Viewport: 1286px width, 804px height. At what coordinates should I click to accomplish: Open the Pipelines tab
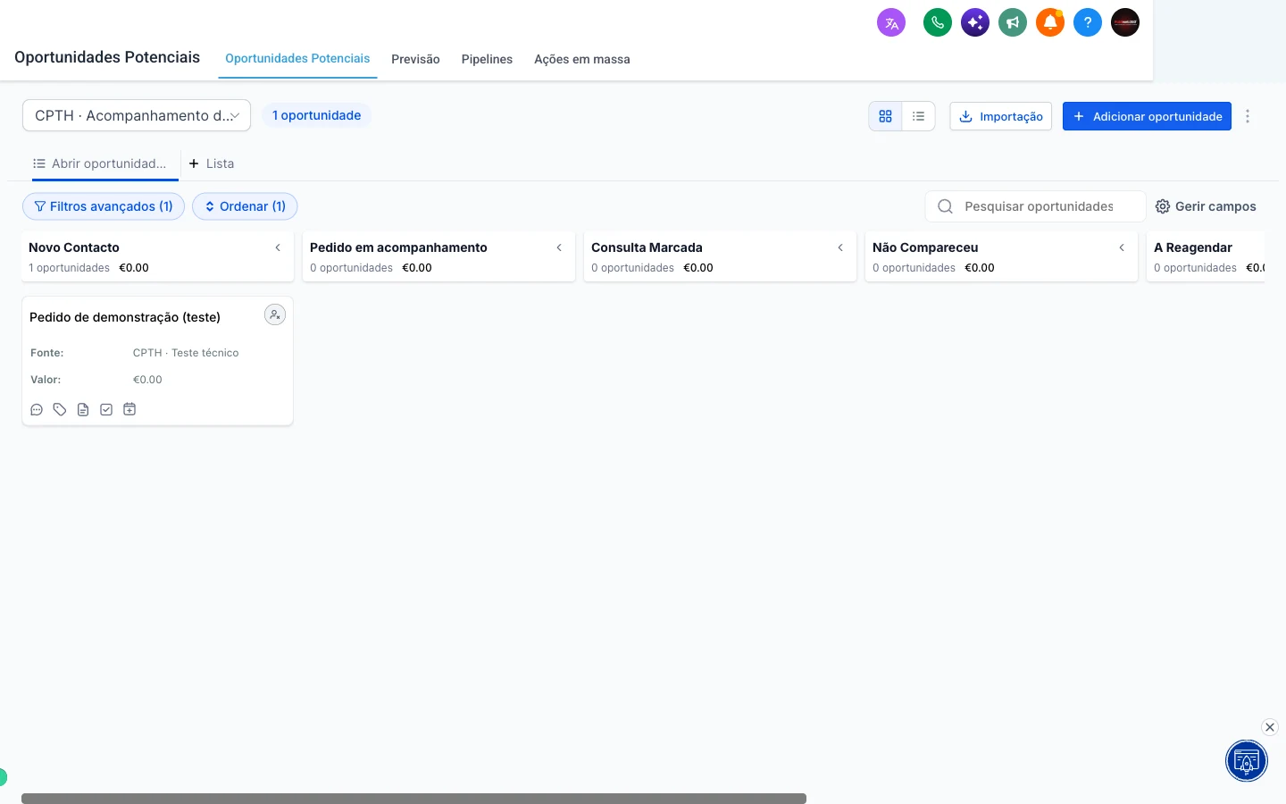[x=487, y=59]
